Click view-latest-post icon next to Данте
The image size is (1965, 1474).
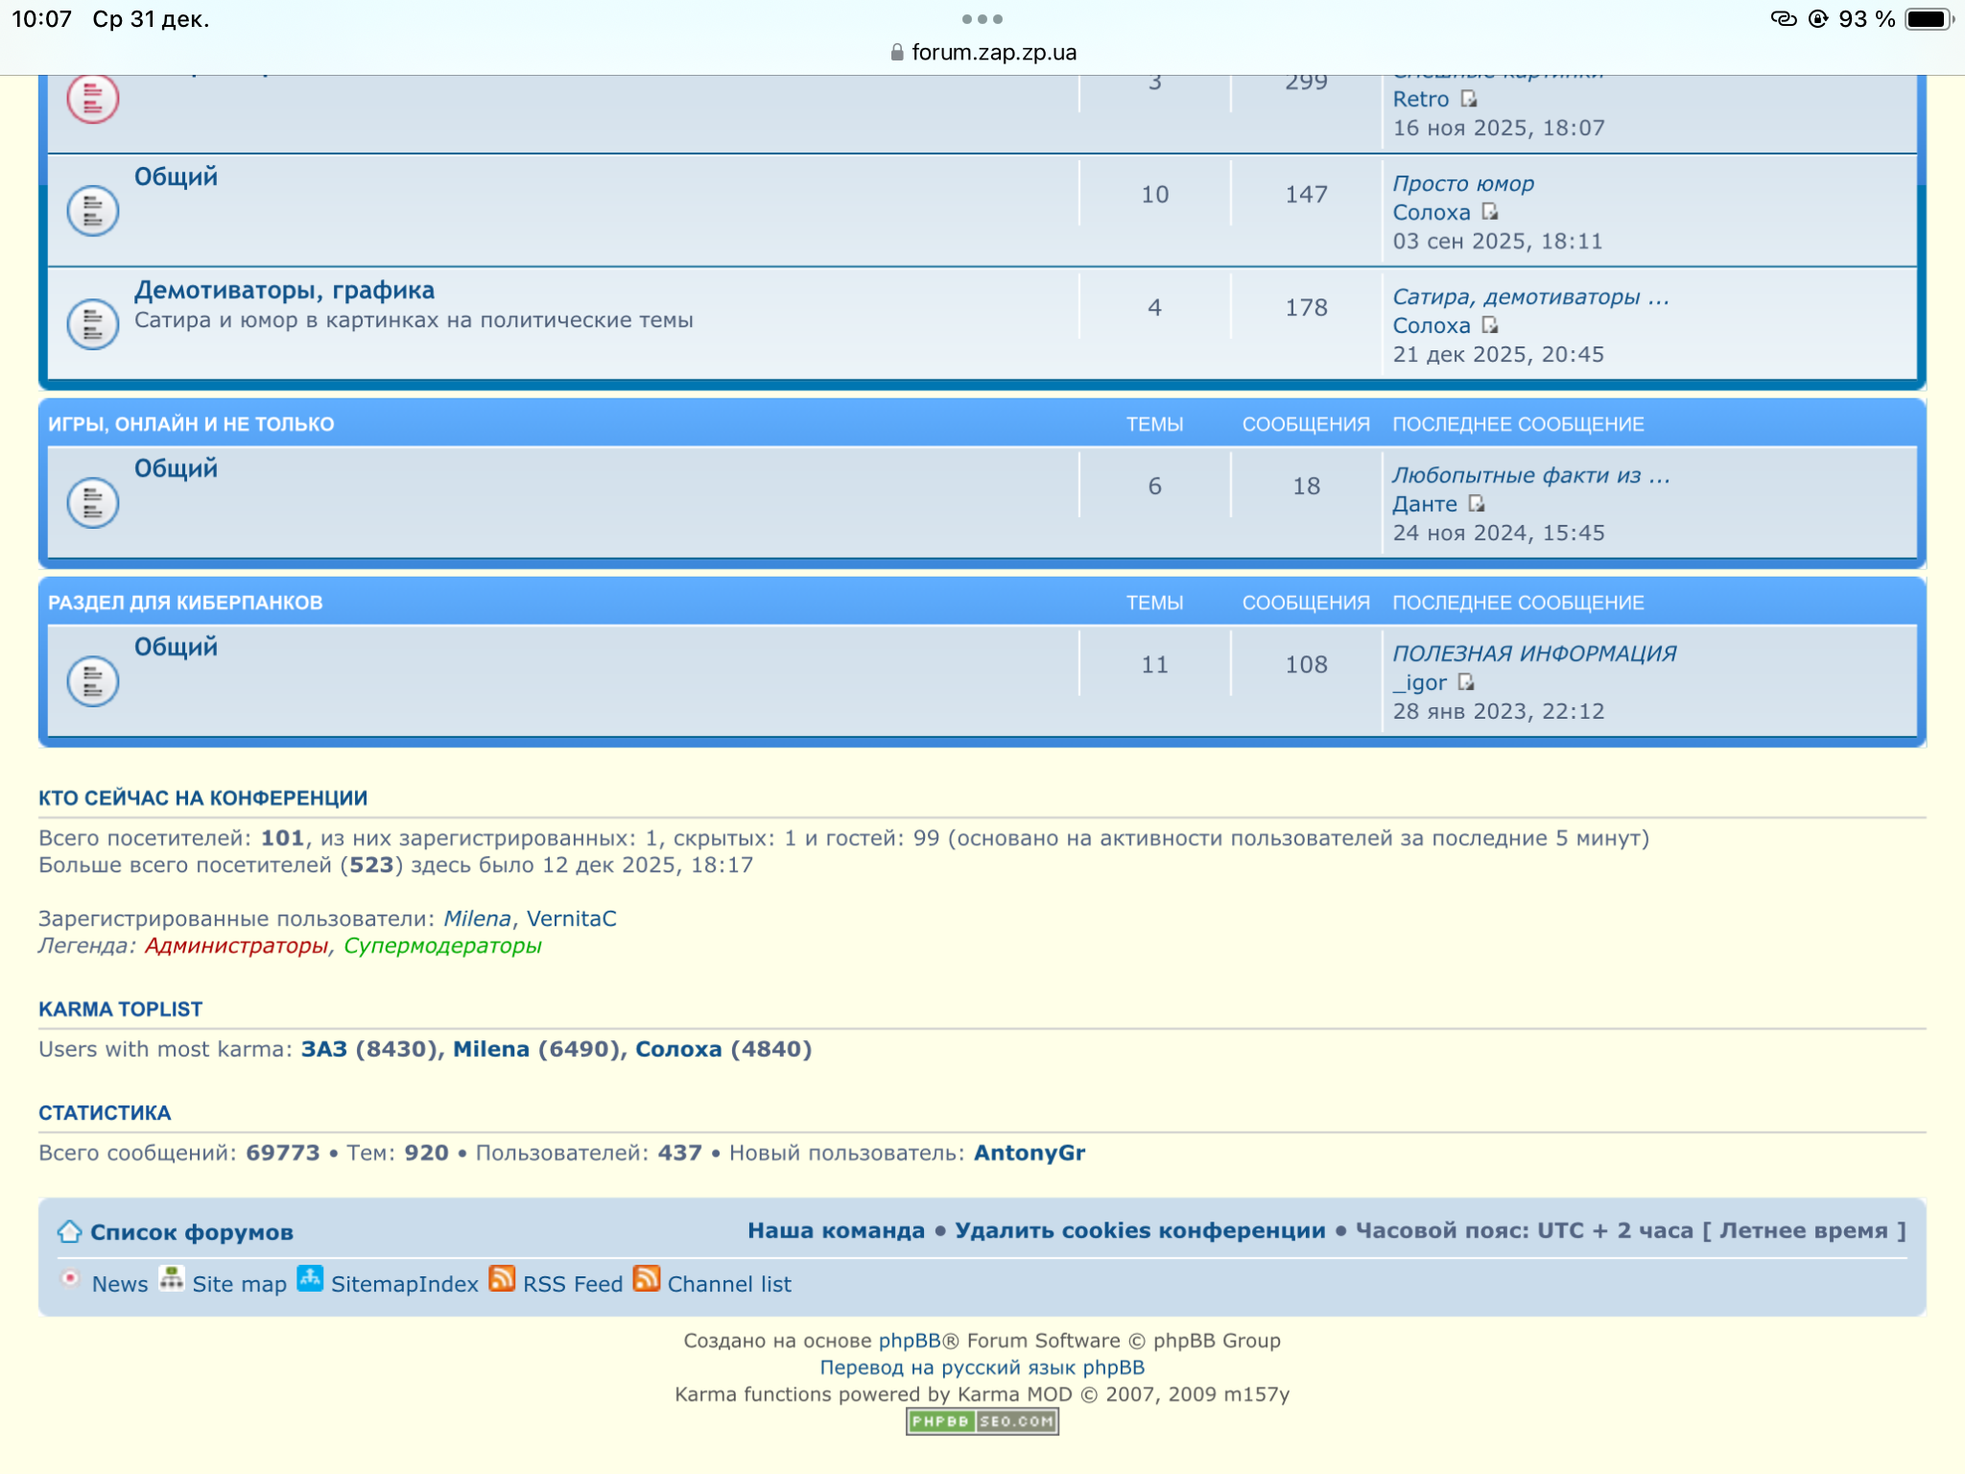[1476, 504]
